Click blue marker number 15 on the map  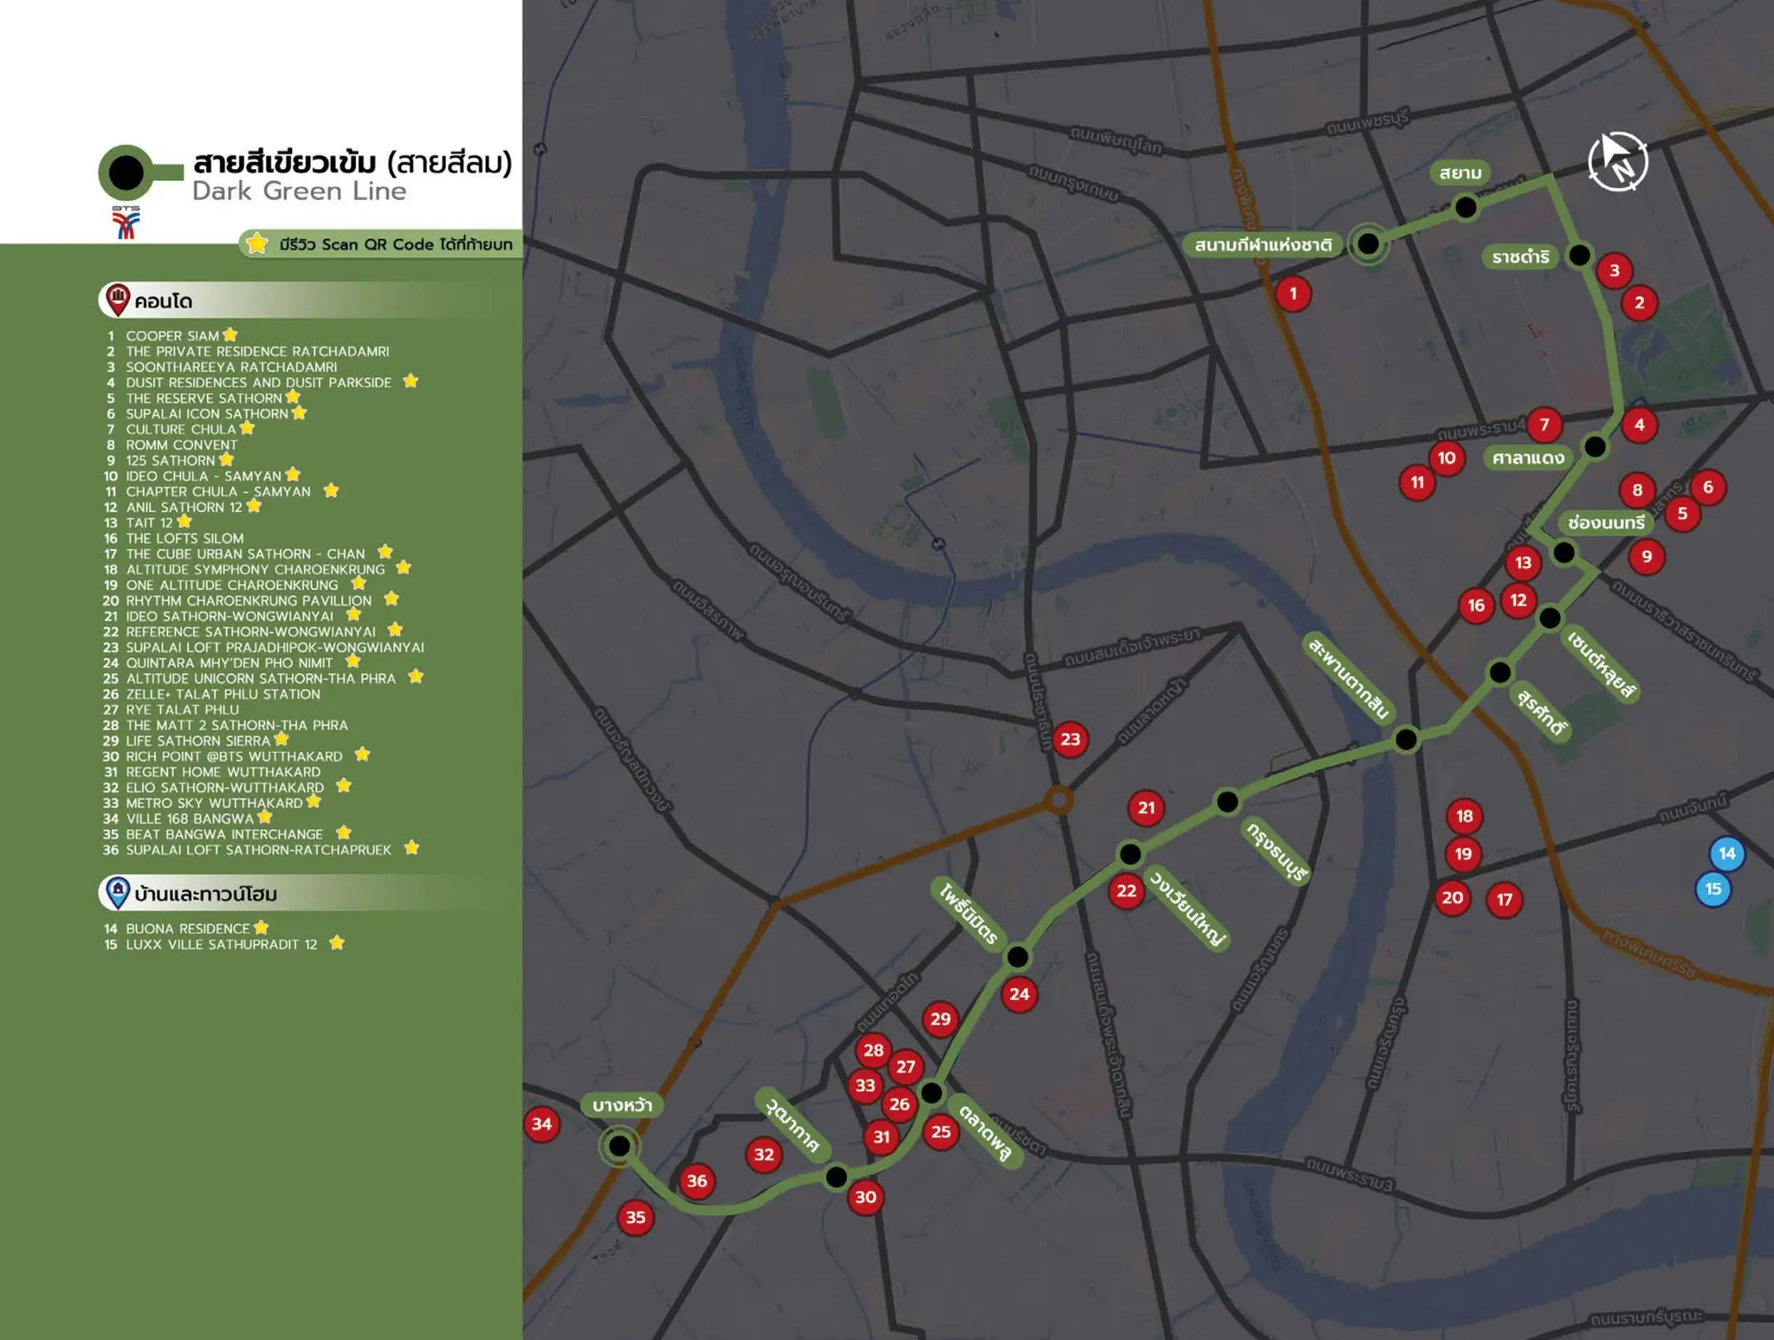(1712, 889)
